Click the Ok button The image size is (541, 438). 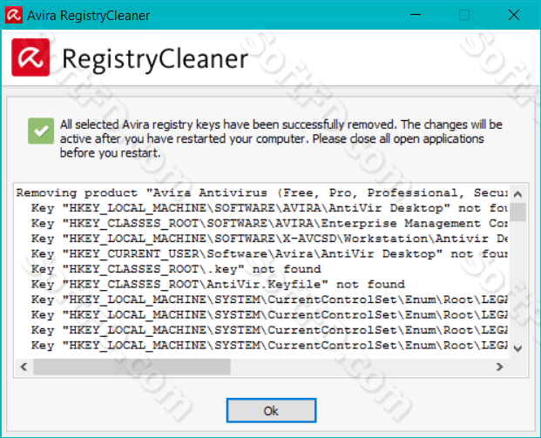click(x=271, y=410)
